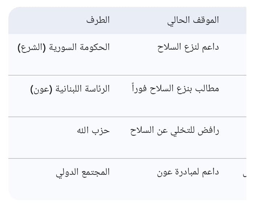Select the "رافض للتخلي عن السلاح" cell

[x=175, y=131]
